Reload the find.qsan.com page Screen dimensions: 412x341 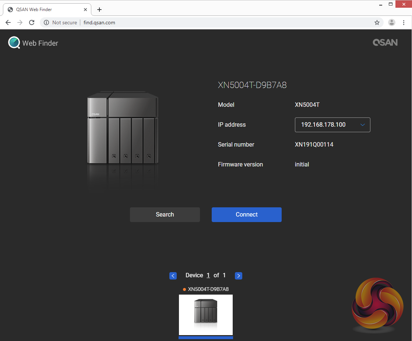point(32,22)
